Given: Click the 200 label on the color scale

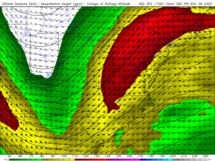Looking at the screenshot, I should click(173, 156).
